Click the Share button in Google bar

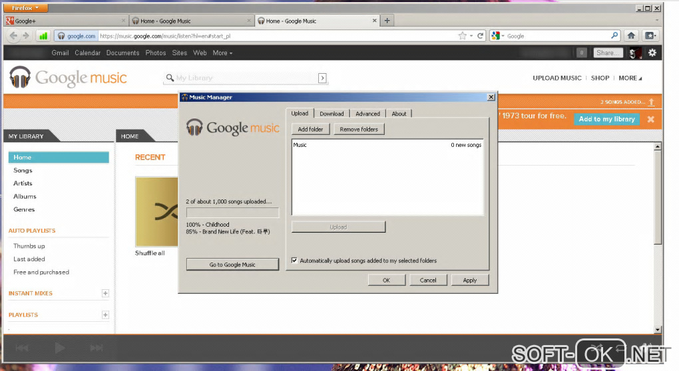point(608,53)
